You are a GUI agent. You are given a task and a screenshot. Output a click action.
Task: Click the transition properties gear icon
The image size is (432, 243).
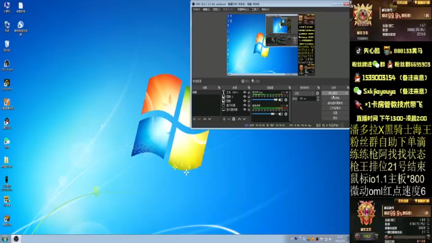coord(317,93)
